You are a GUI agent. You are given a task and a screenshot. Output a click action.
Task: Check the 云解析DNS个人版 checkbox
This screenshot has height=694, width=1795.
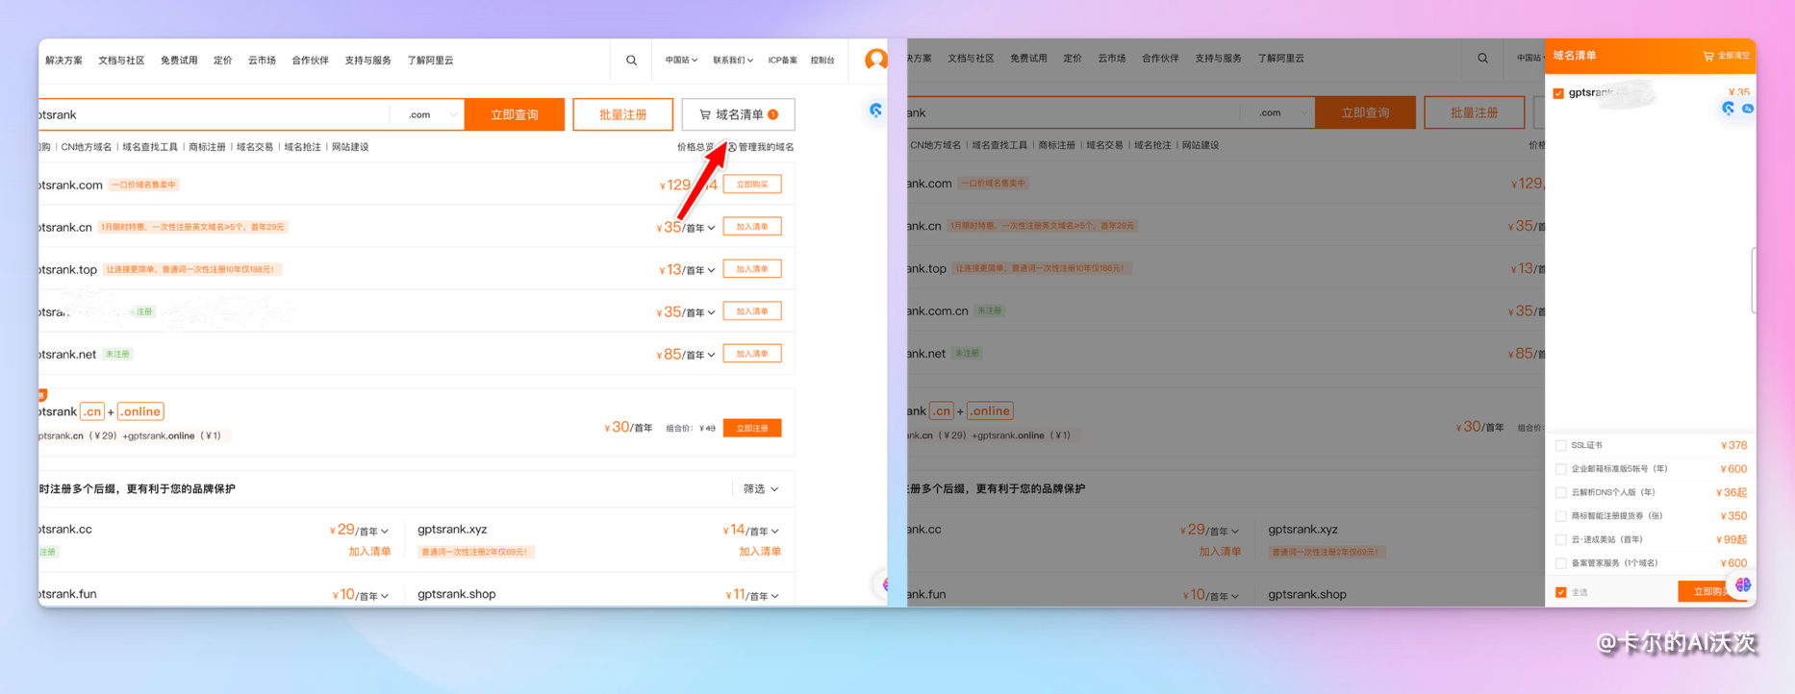(x=1560, y=492)
